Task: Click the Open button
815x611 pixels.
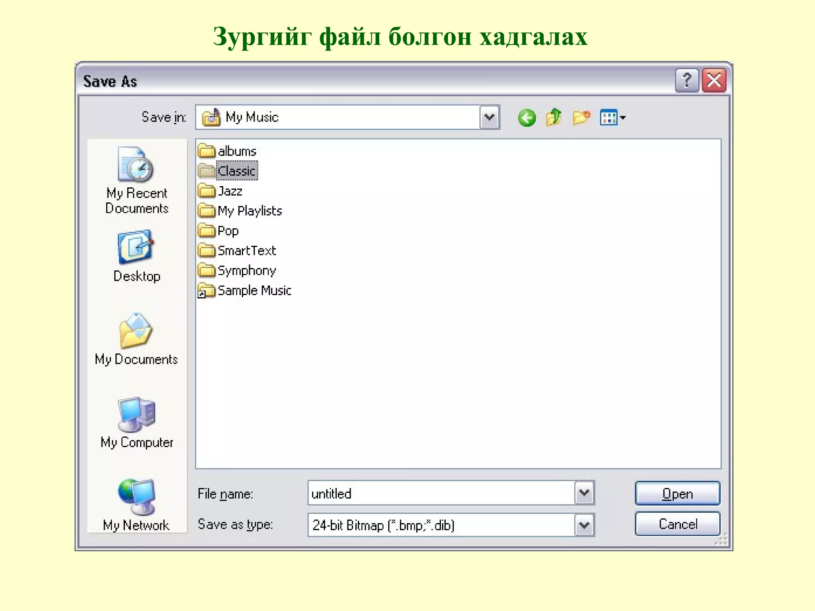Action: click(678, 493)
